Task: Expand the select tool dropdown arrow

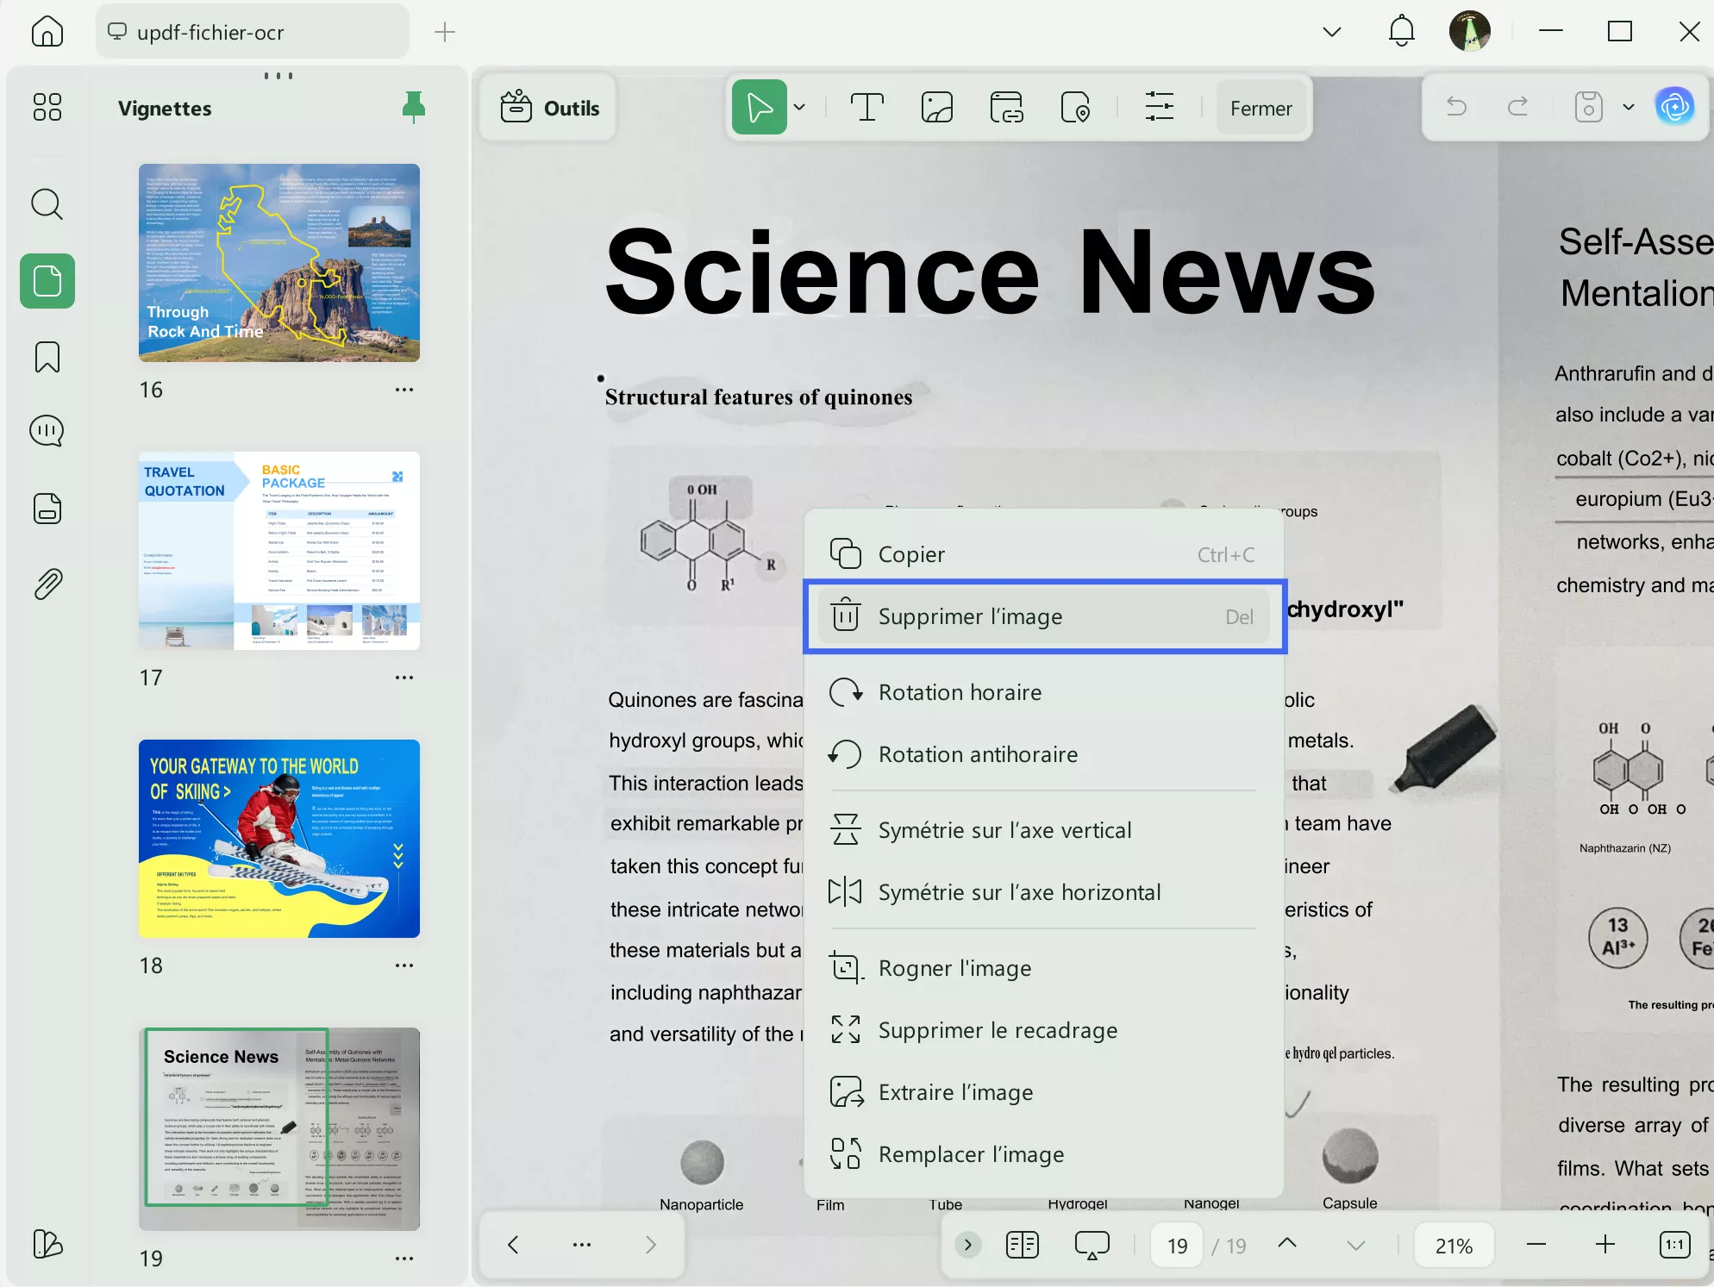Action: [799, 108]
